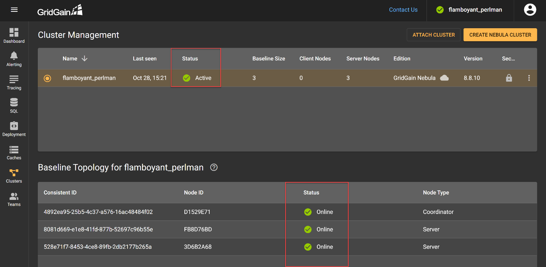Click Create Nebula Cluster button

[x=500, y=35]
